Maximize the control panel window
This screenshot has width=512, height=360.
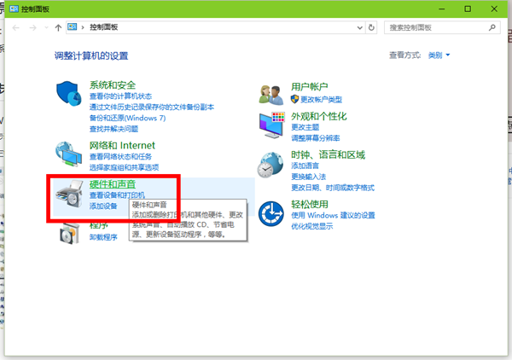tap(468, 9)
